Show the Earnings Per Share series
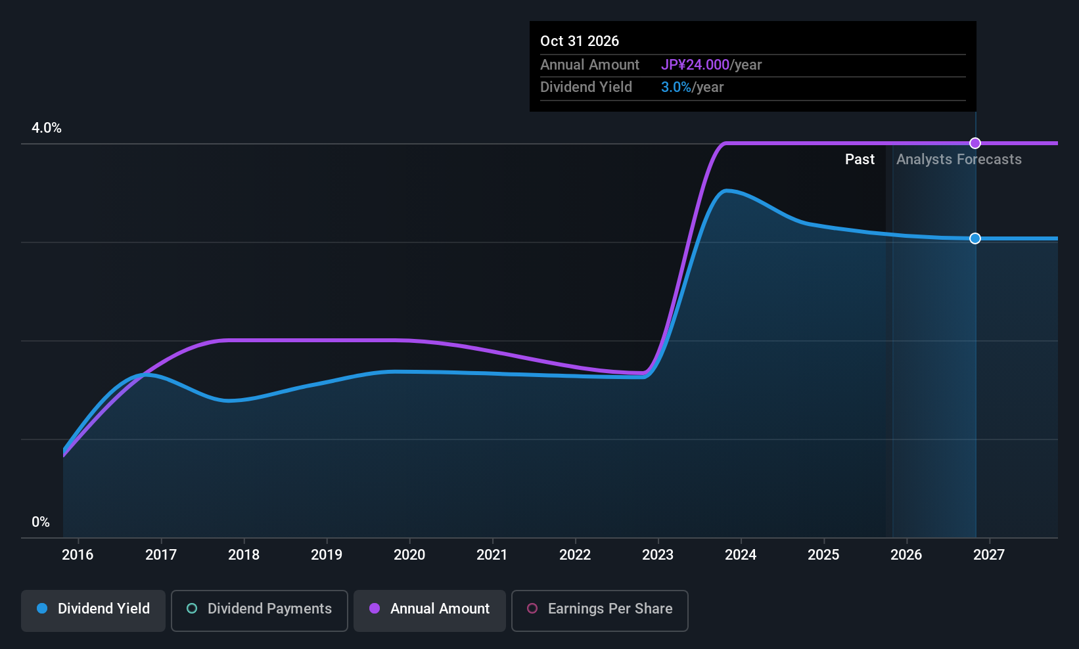The height and width of the screenshot is (649, 1079). pos(599,609)
